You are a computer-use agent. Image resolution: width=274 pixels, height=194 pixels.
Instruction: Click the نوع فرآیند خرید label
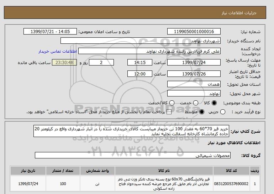click(x=246, y=112)
